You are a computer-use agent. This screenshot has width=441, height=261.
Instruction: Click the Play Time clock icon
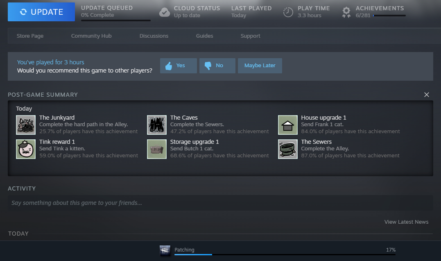(288, 12)
